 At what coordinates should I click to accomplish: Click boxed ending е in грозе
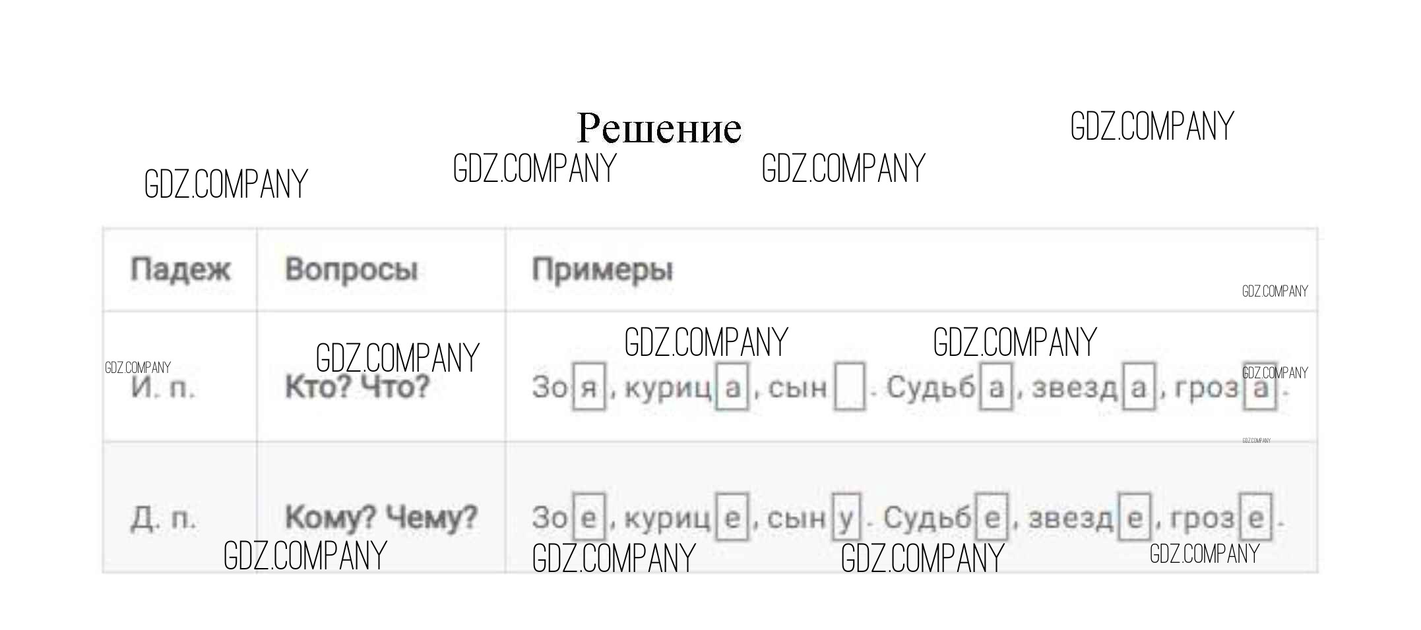point(1255,518)
